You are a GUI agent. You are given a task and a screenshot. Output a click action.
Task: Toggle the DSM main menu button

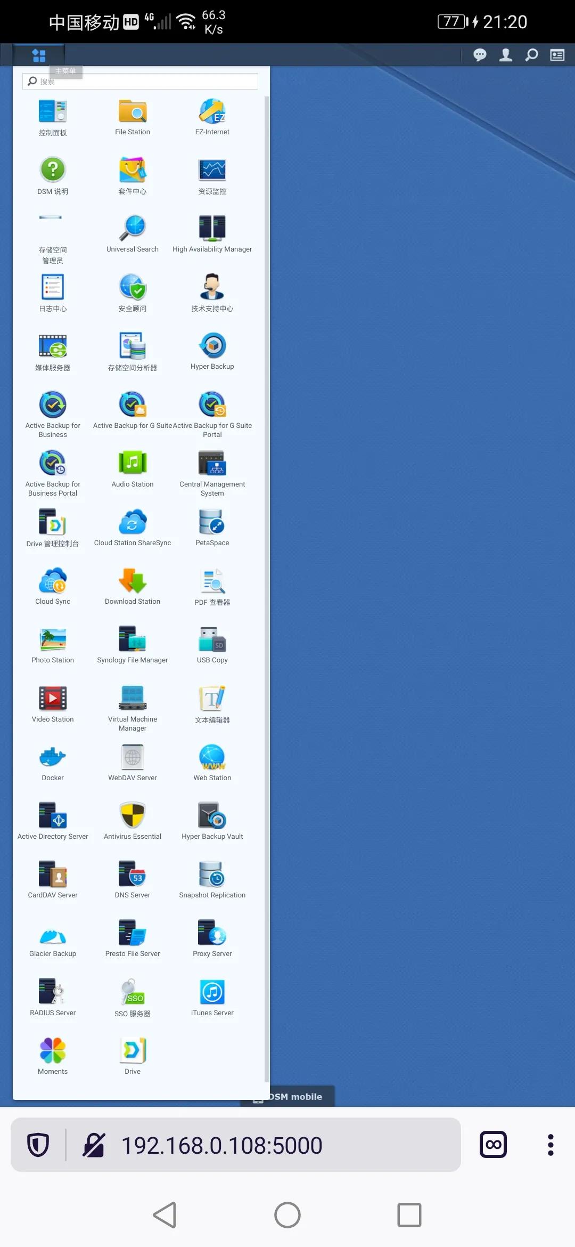(x=39, y=55)
